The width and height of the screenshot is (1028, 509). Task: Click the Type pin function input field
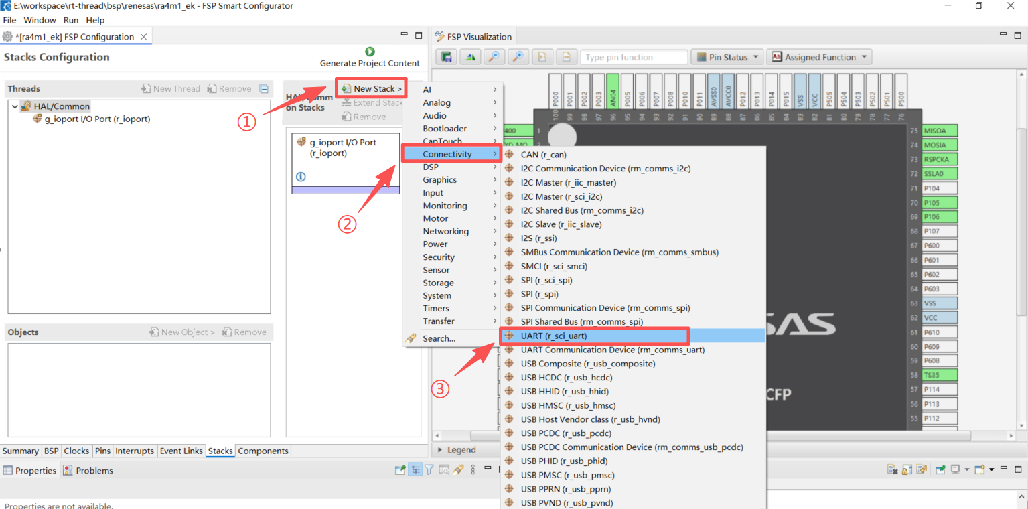tap(633, 57)
